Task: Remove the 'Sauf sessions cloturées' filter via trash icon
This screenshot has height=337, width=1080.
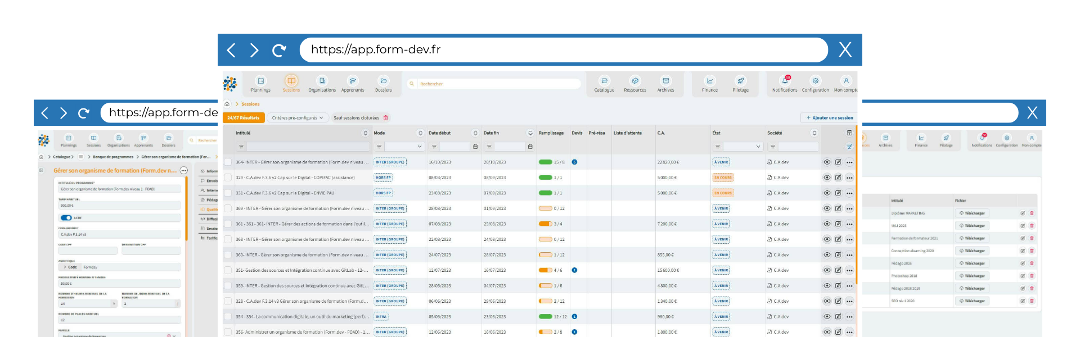Action: 386,118
